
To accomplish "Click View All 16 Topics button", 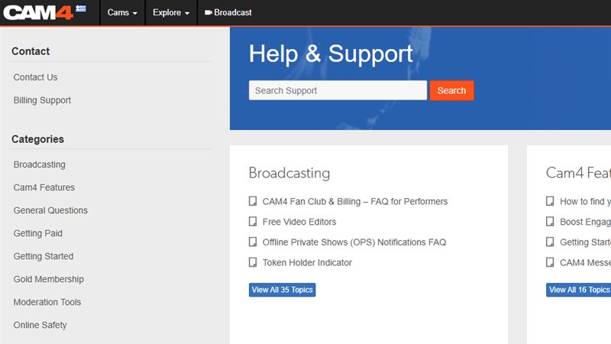I will point(579,290).
